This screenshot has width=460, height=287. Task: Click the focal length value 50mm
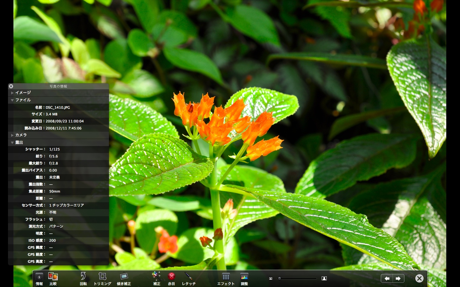tap(55, 191)
